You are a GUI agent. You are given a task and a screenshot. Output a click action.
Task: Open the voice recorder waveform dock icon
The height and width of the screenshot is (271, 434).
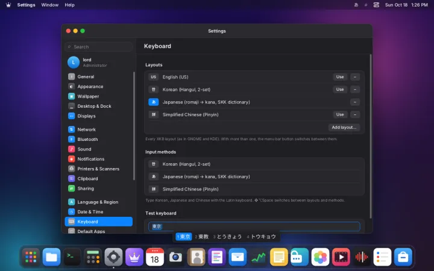(362, 257)
